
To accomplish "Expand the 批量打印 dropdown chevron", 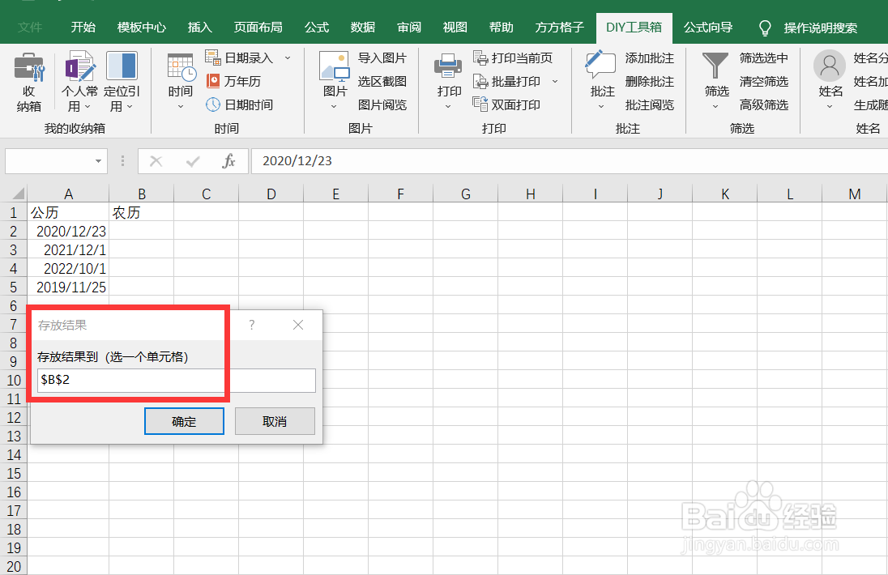I will coord(555,82).
